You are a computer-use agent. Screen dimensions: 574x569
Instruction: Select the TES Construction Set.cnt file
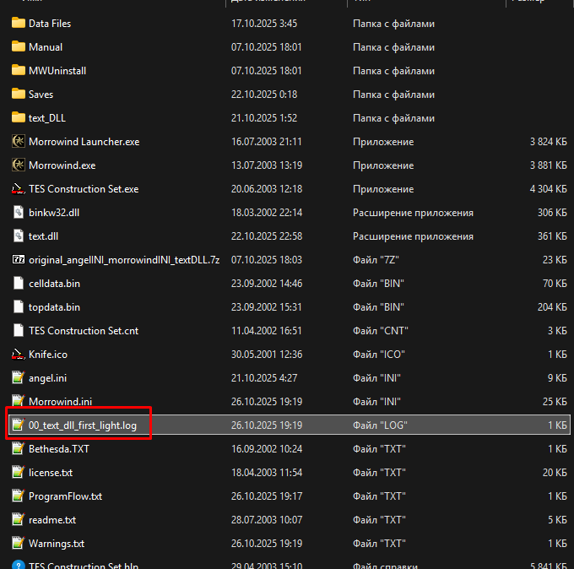click(83, 331)
